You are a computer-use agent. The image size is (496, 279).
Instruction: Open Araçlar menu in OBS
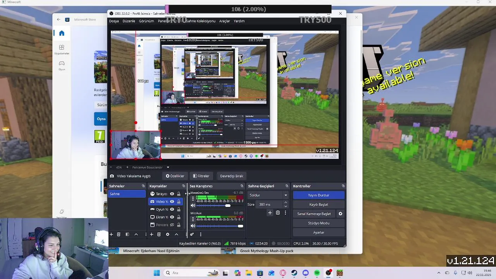click(225, 21)
